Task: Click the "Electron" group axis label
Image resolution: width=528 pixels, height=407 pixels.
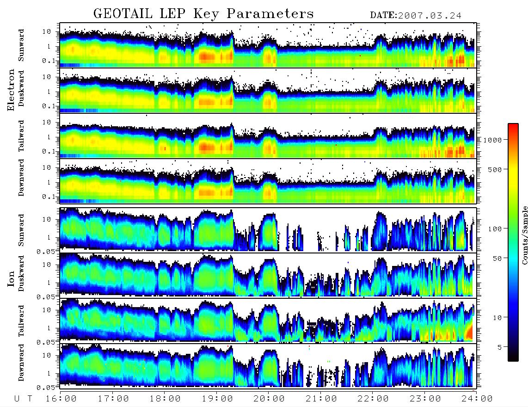Action: [x=11, y=90]
